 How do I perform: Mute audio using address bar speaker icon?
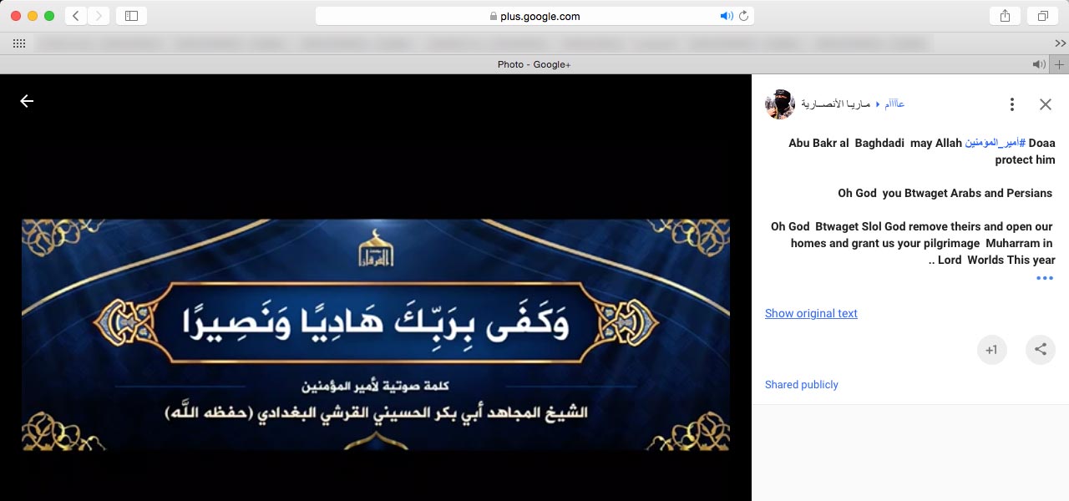(x=726, y=16)
